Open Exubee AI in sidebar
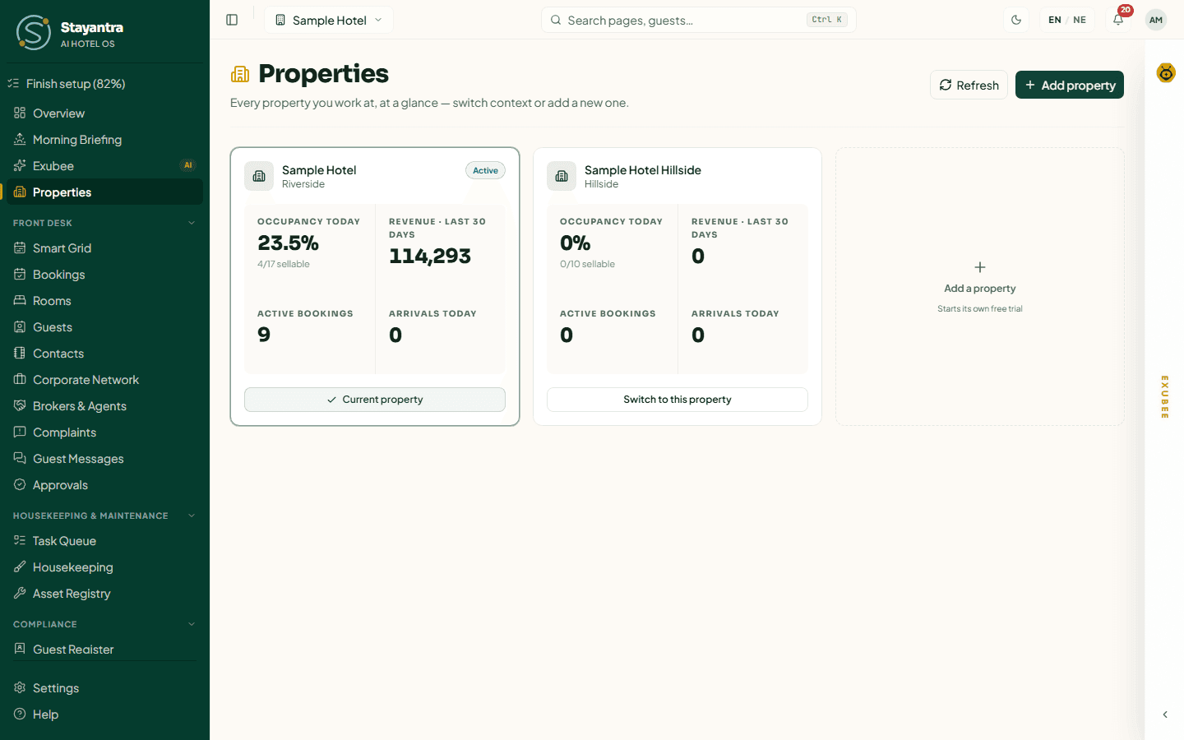This screenshot has height=740, width=1184. coord(104,166)
